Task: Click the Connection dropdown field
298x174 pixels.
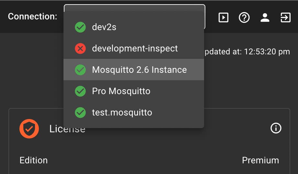Action: 134,8
